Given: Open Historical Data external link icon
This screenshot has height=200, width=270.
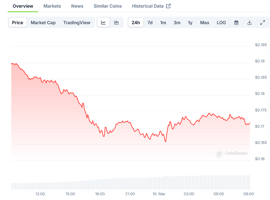Looking at the screenshot, I should (168, 6).
